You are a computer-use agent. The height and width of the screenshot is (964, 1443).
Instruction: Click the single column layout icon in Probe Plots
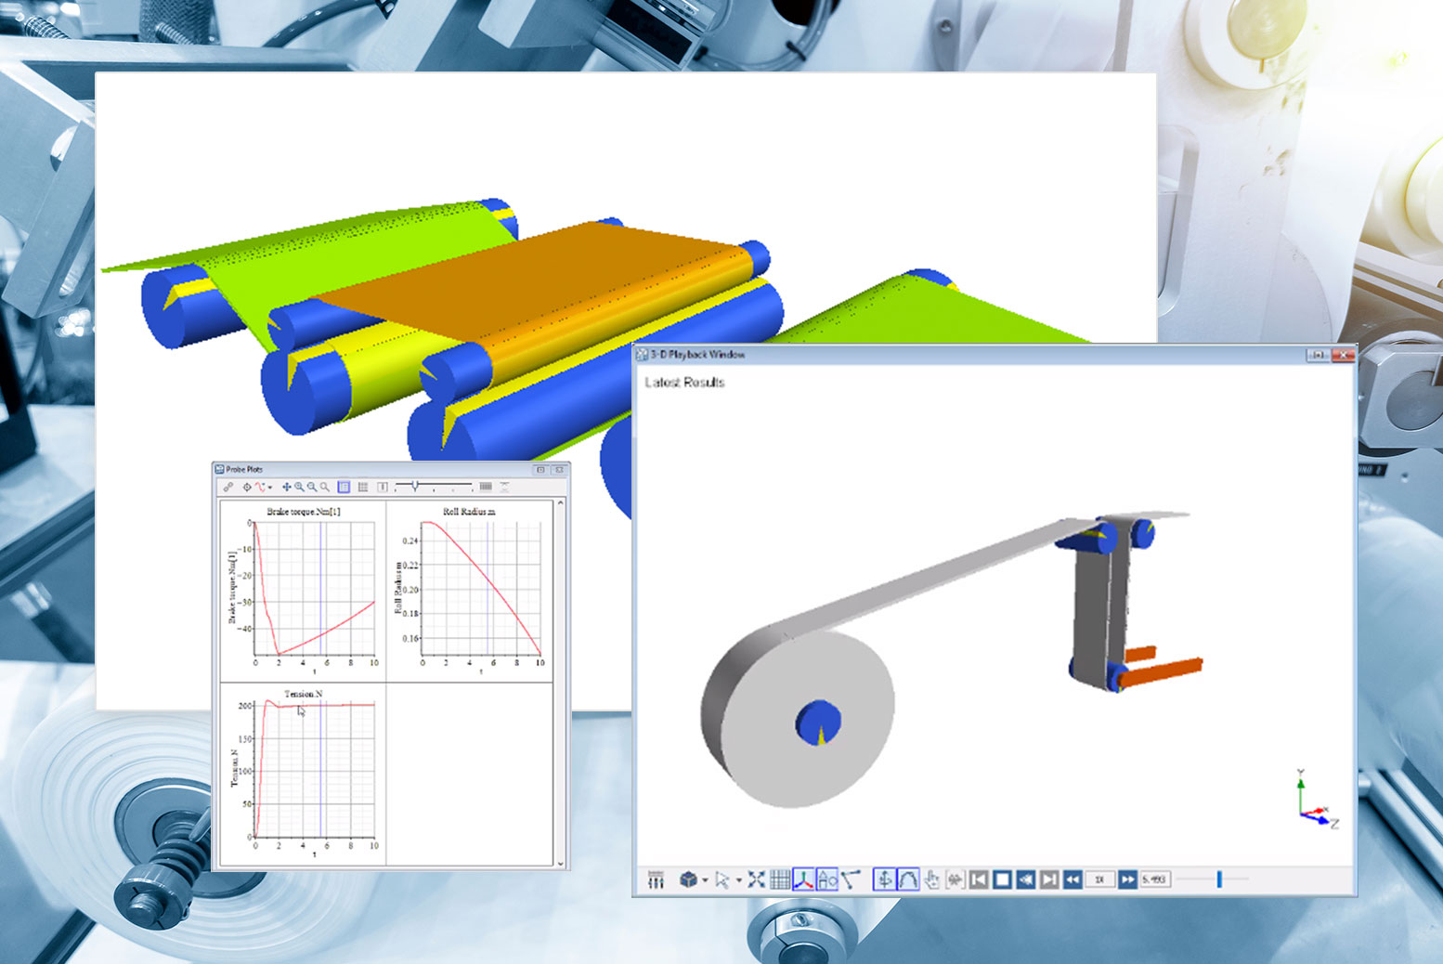point(383,487)
